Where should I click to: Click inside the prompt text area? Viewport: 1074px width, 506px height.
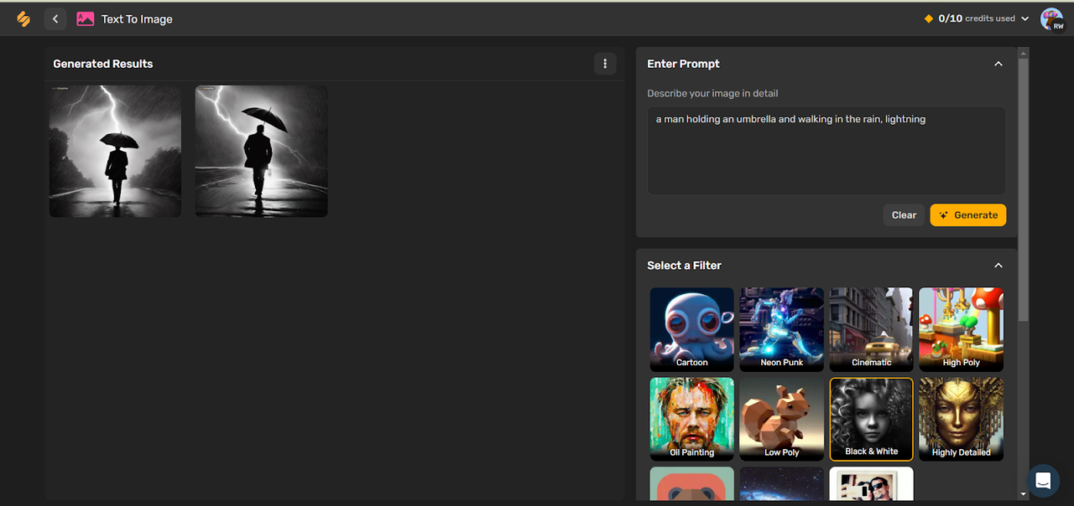(826, 151)
